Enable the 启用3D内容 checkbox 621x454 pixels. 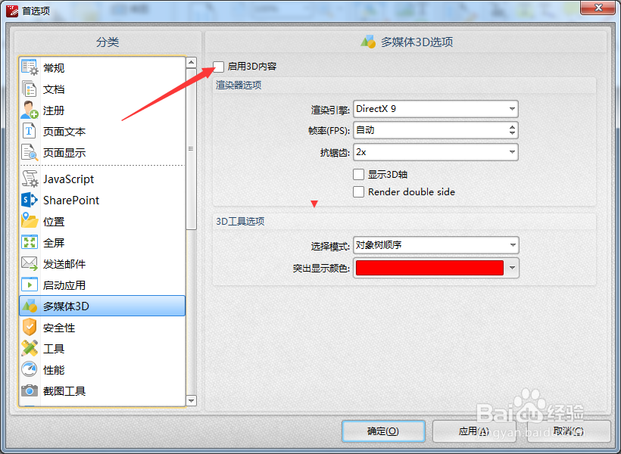(x=218, y=67)
